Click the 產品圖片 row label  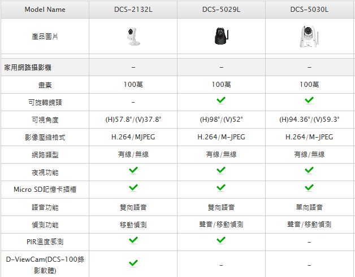(45, 36)
